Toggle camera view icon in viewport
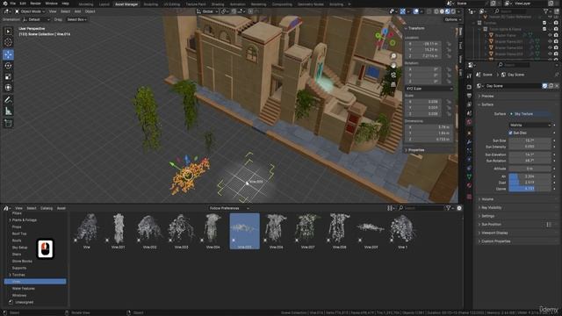This screenshot has height=316, width=562. [393, 75]
